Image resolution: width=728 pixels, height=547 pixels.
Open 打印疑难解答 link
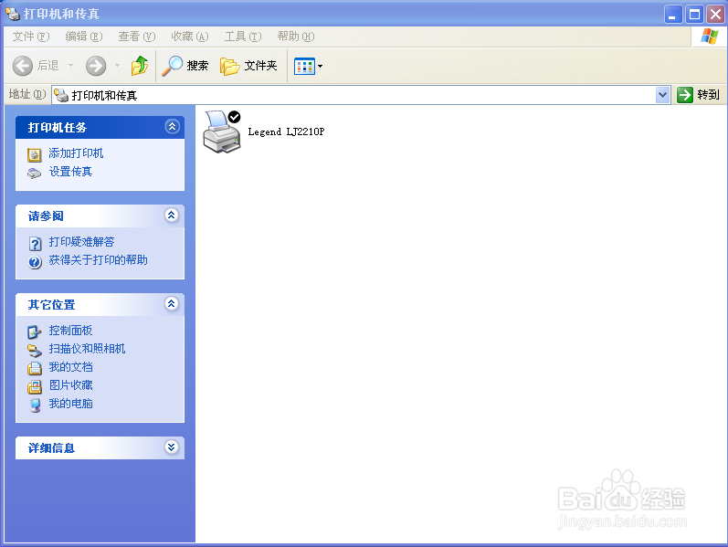tap(81, 242)
